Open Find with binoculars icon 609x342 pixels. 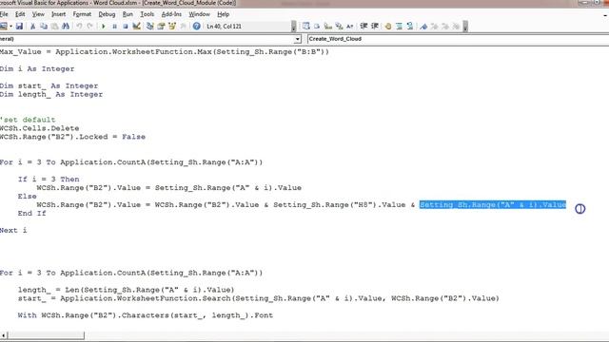point(66,26)
